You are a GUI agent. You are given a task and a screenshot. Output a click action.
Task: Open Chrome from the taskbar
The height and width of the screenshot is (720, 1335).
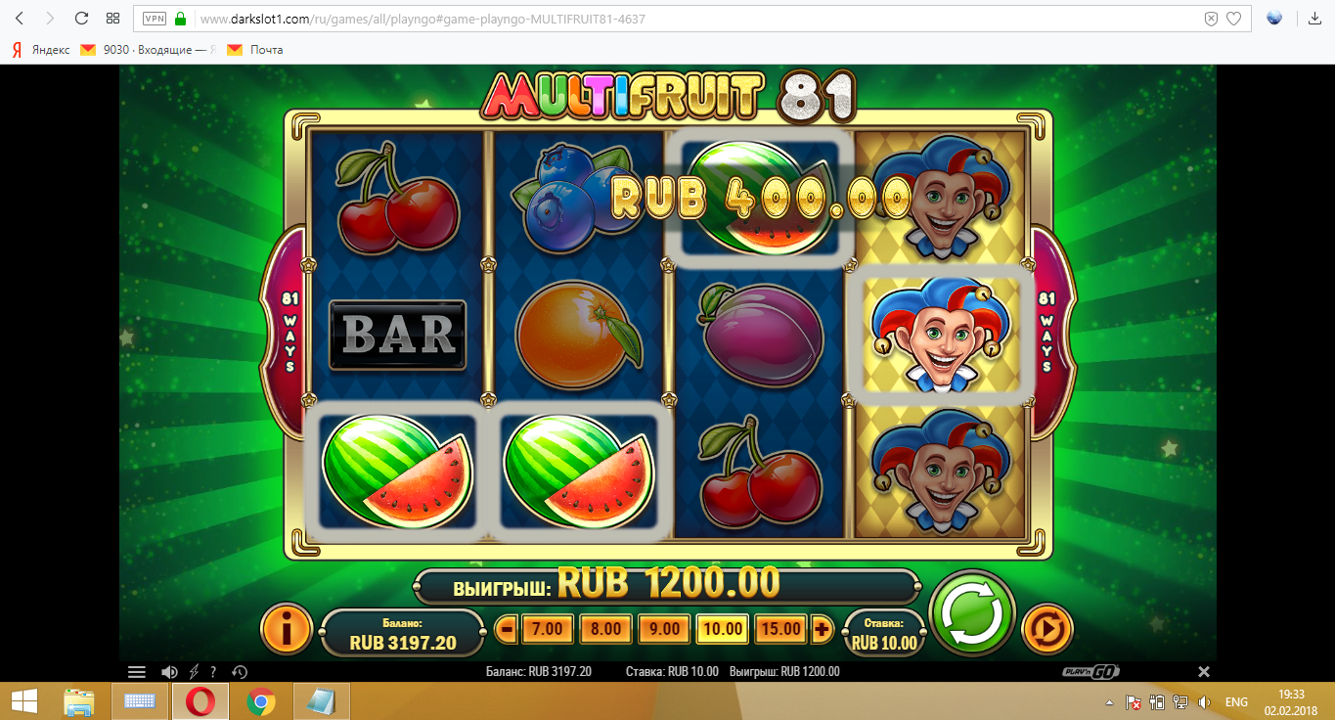pos(260,701)
